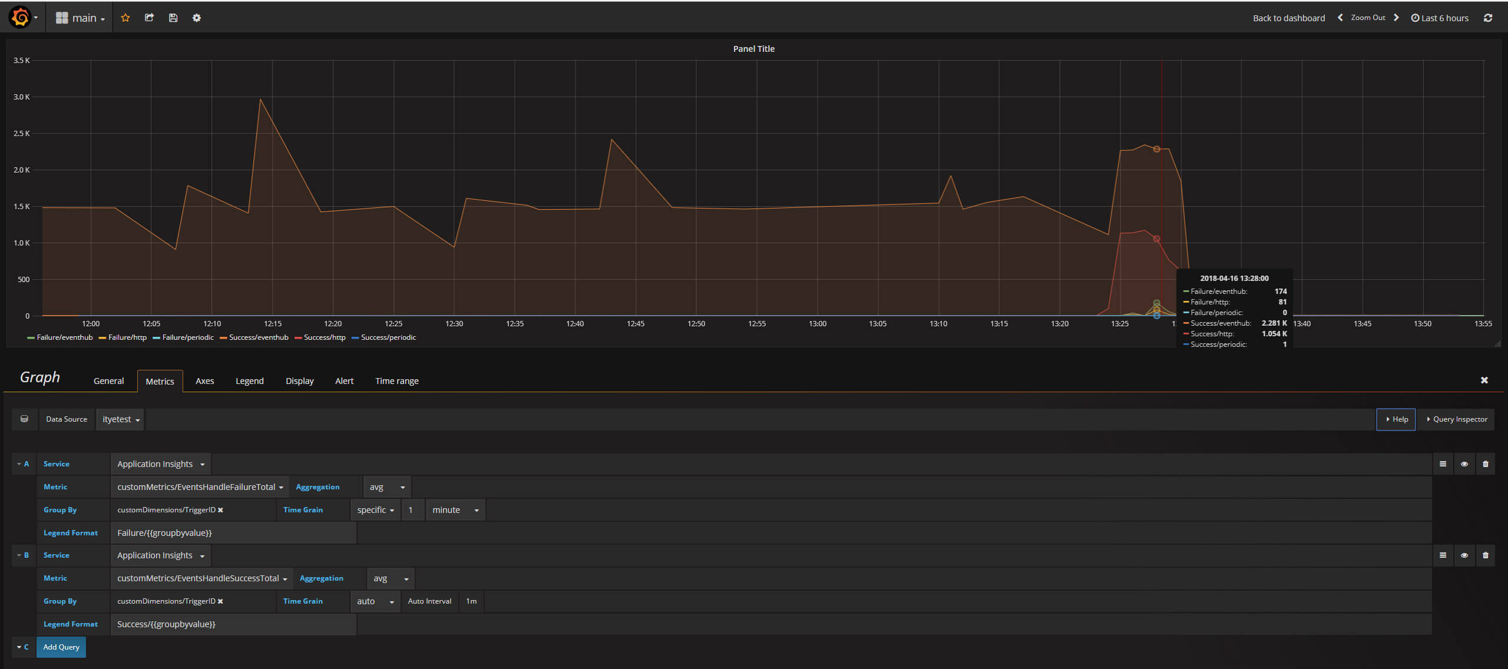
Task: Select the Metrics tab
Action: (160, 381)
